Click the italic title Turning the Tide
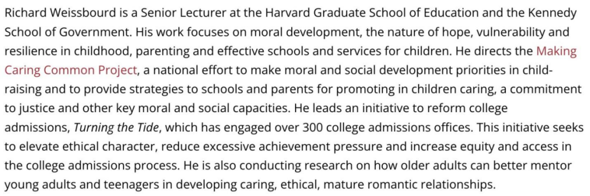This screenshot has width=590, height=196. (117, 128)
